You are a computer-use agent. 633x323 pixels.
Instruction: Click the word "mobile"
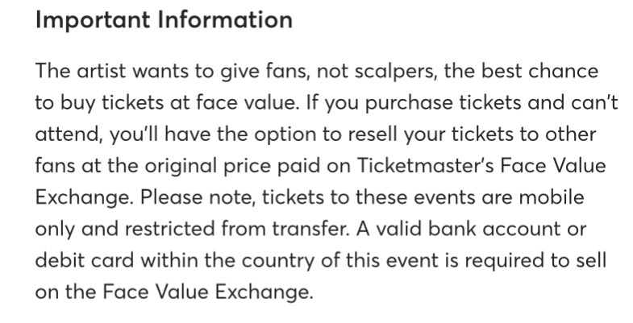[x=552, y=197]
